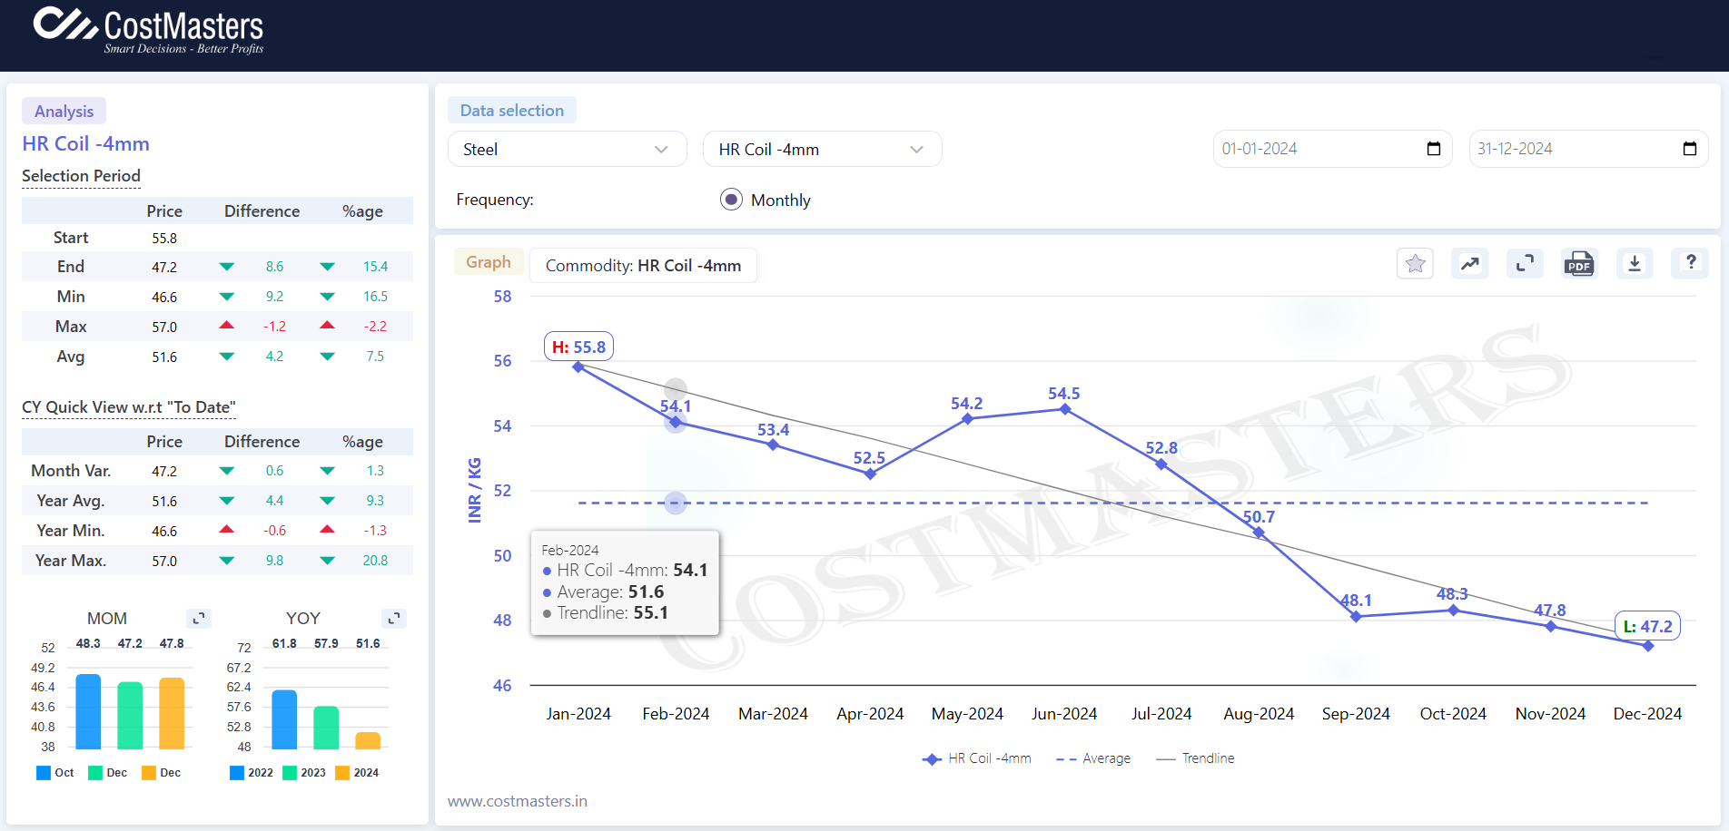Open calendar picker for start date 01-01-2024
1729x831 pixels.
(1434, 149)
